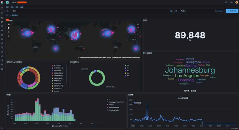Click the Kibana logo in top corner
Screen dimensions: 239x130
2,2
